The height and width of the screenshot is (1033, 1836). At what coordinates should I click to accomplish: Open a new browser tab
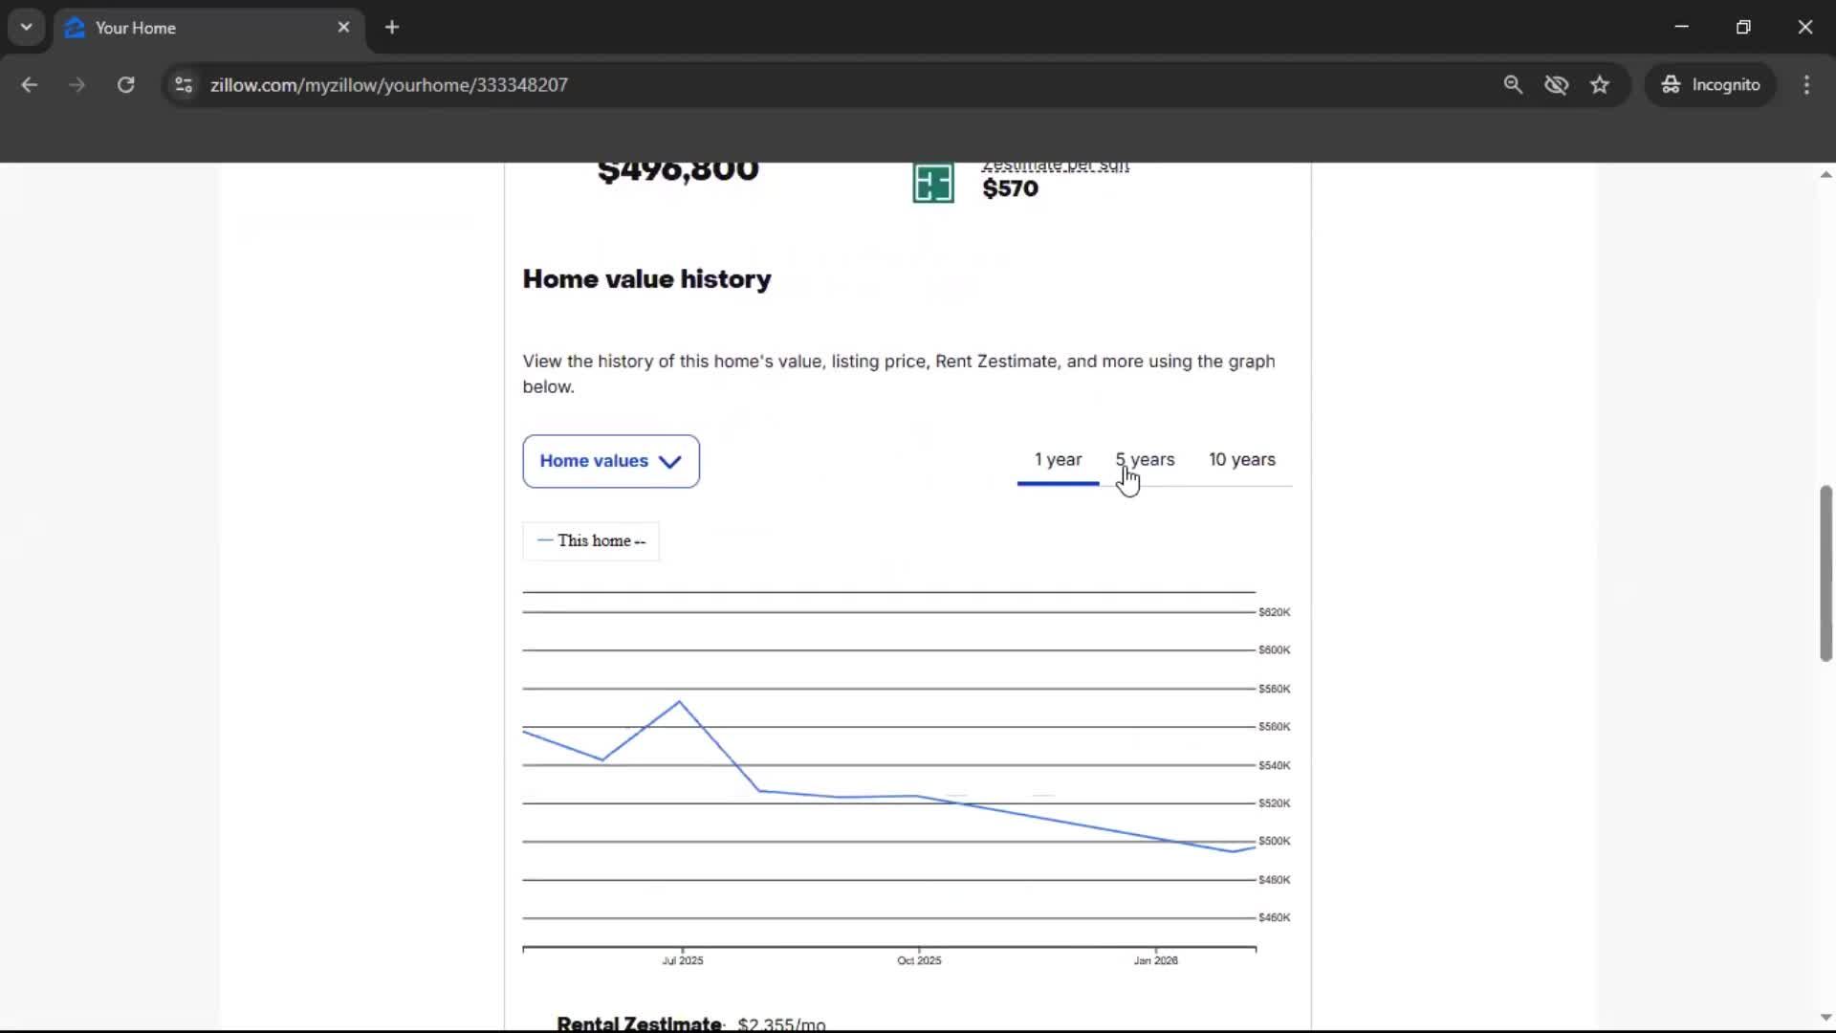click(392, 28)
